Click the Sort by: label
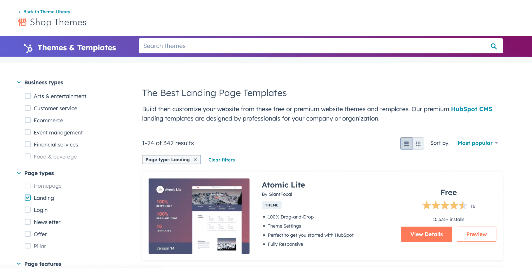The image size is (532, 268). coord(440,143)
